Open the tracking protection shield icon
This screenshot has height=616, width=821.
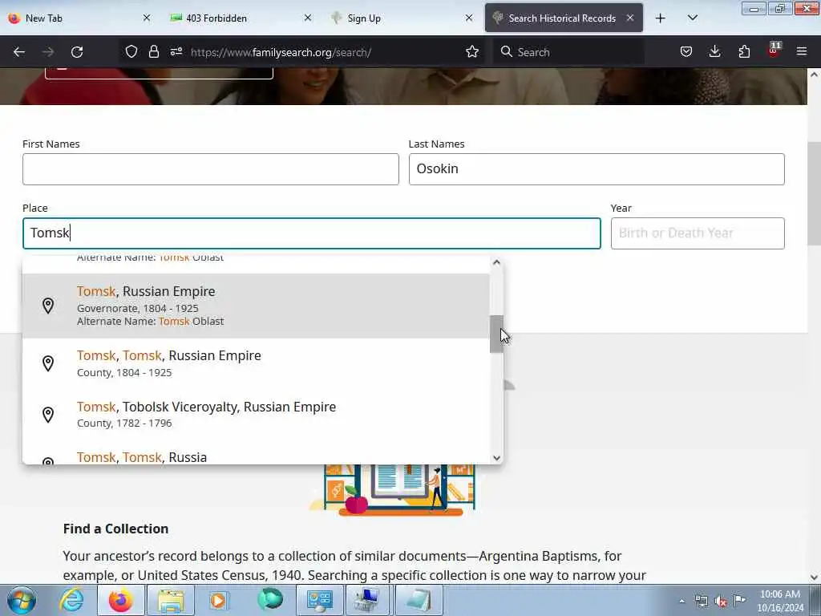coord(131,52)
